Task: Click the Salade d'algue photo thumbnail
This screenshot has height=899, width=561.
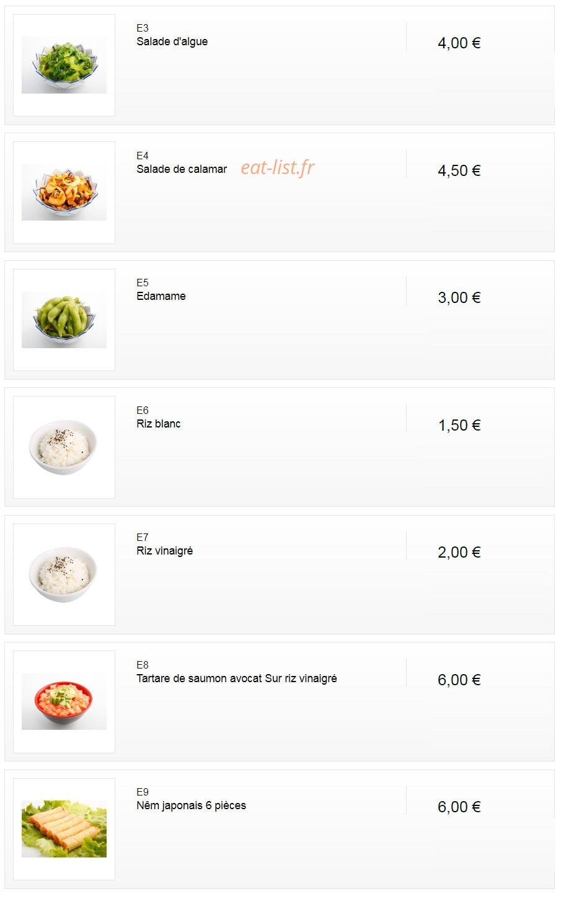Action: [64, 65]
